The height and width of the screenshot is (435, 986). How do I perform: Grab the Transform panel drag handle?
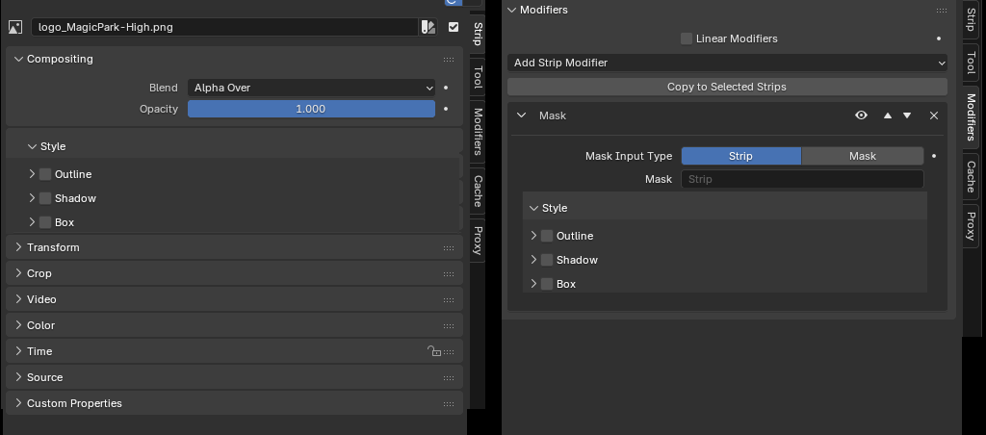pyautogui.click(x=449, y=248)
